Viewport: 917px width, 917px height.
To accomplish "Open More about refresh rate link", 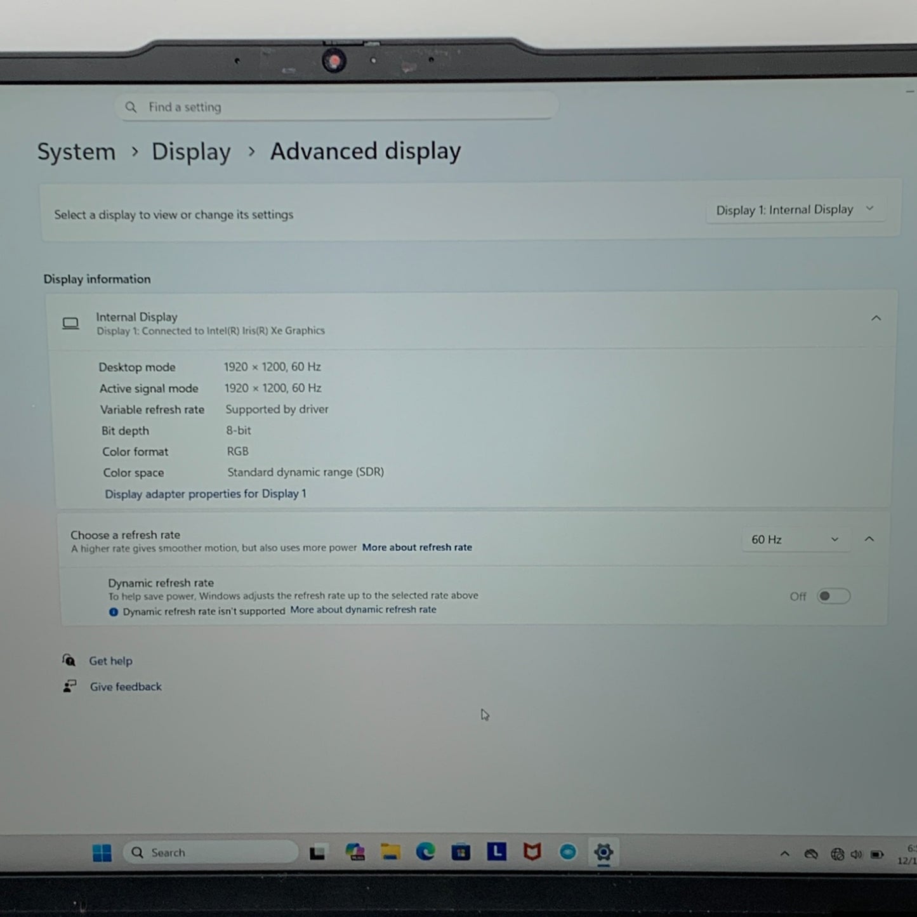I will pos(417,547).
